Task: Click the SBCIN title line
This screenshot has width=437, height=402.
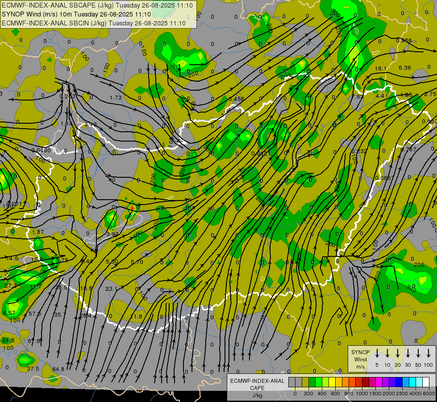Action: (94, 23)
